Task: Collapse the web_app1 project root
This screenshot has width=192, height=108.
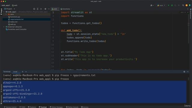Action: [x=4, y=12]
